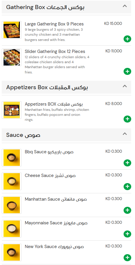
Task: Add Large Gathering Box 9 Pieces to cart
Action: 127,39
